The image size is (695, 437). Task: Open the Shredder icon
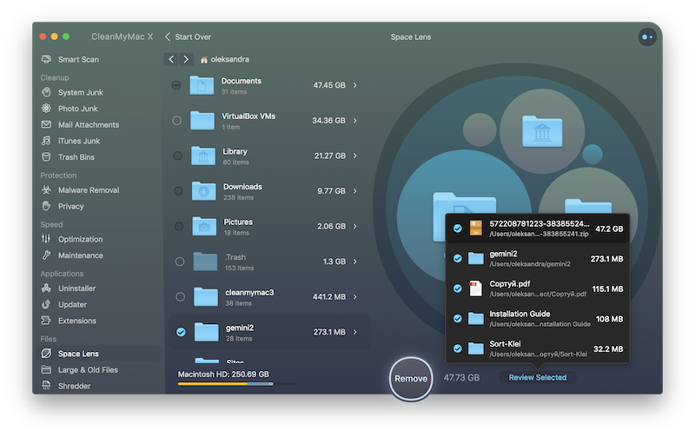(46, 386)
